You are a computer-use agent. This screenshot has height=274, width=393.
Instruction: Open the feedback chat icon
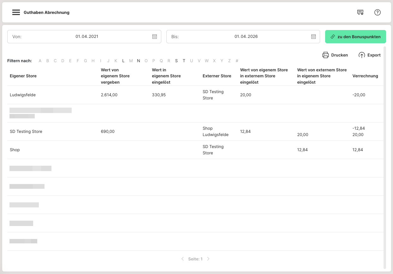[360, 13]
